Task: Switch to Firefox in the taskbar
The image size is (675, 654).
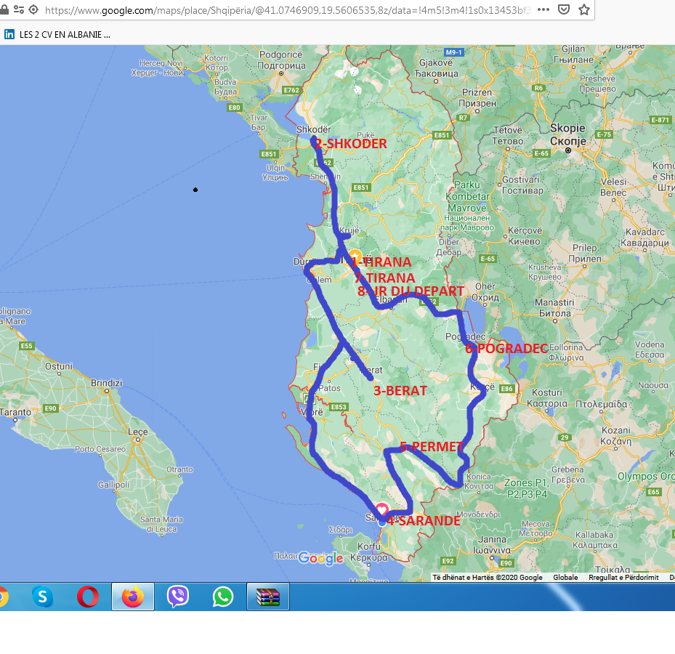Action: tap(133, 597)
